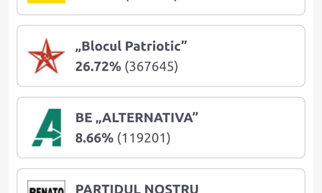Click the yellow party logo at top

coord(46,2)
